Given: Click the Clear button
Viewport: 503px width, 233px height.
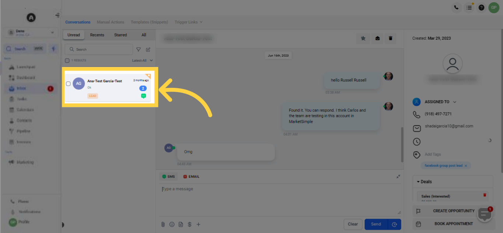Looking at the screenshot, I should pyautogui.click(x=353, y=224).
